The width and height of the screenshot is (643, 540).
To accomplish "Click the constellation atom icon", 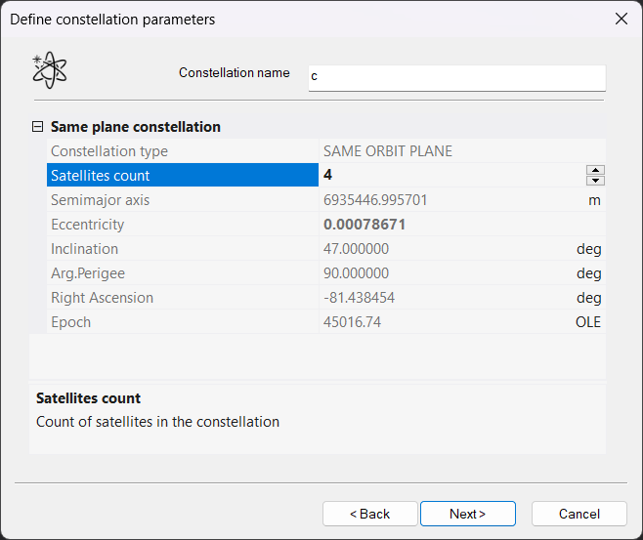I will coord(50,70).
